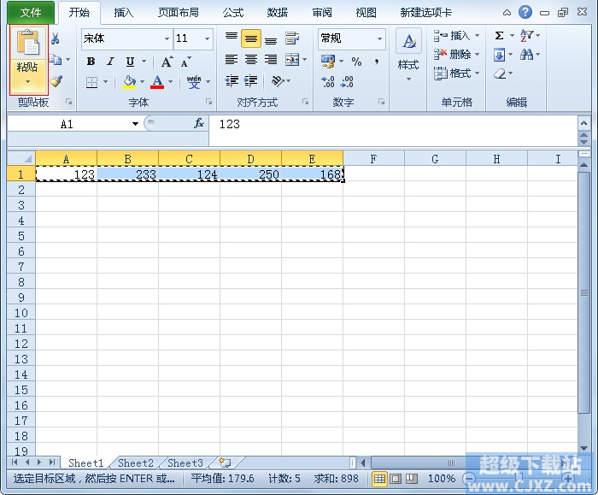Open the font name dropdown showing 宋体
This screenshot has width=598, height=495.
(x=167, y=39)
